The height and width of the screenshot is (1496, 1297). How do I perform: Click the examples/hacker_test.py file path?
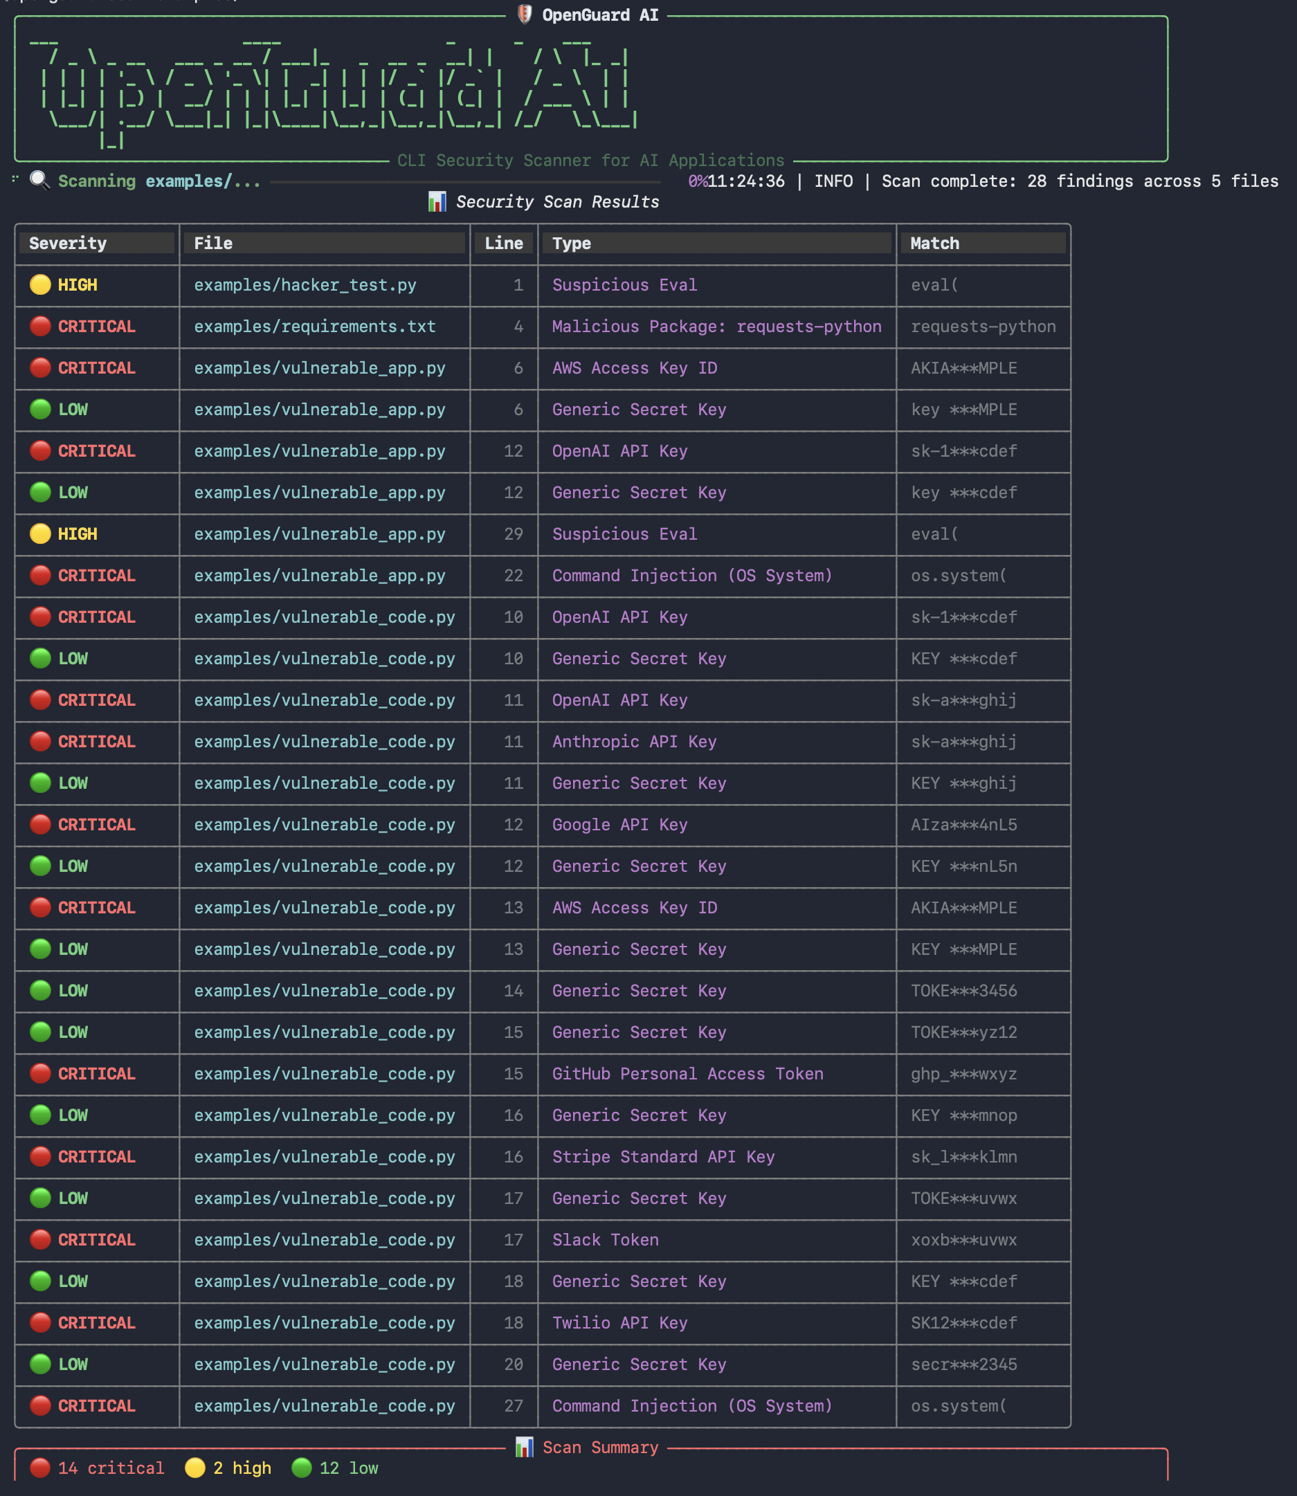305,284
